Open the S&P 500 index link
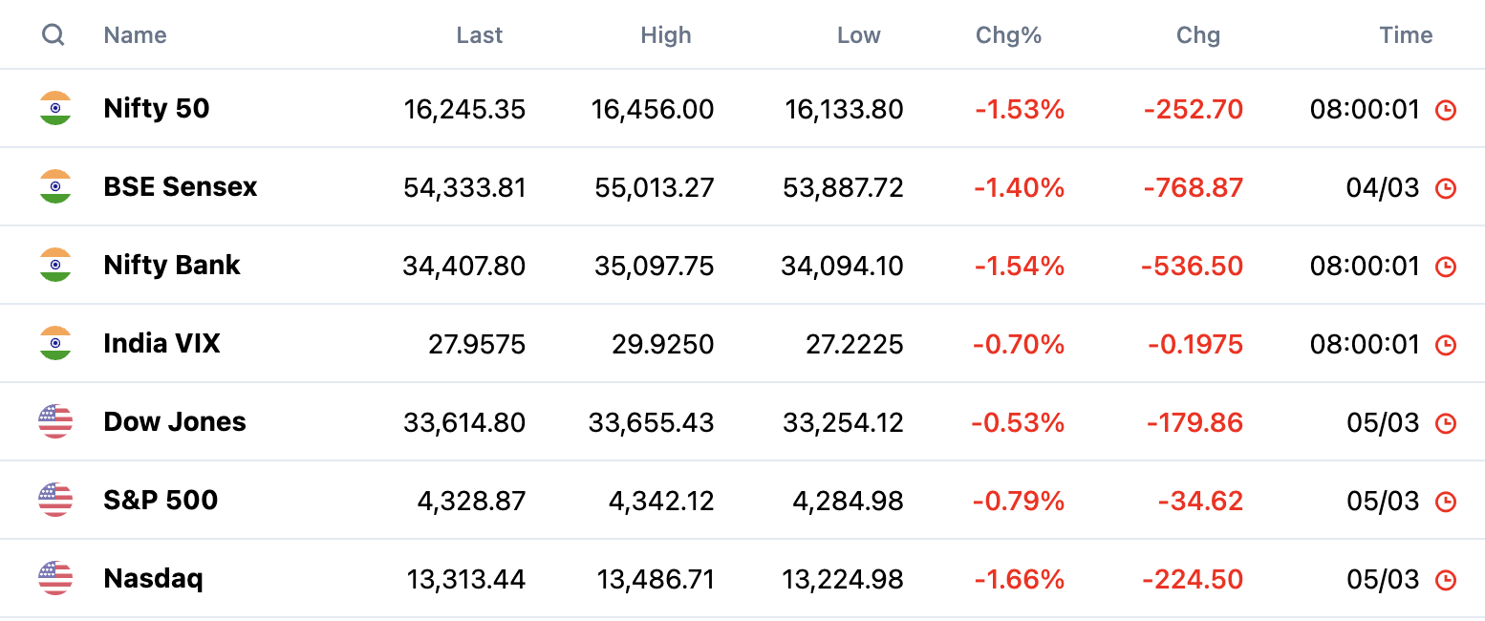Screen dimensions: 1485x621 pos(161,500)
